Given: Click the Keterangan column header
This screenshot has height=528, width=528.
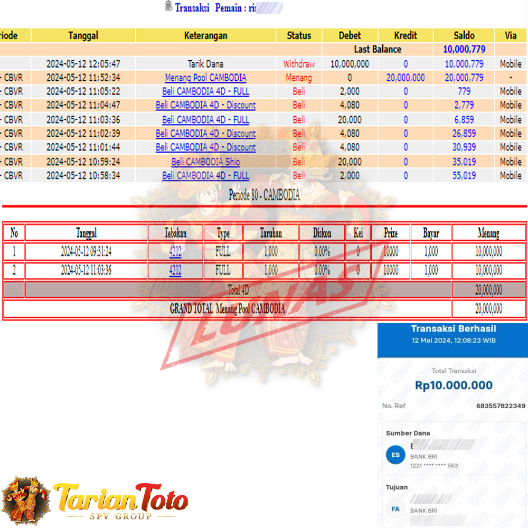Looking at the screenshot, I should click(205, 35).
